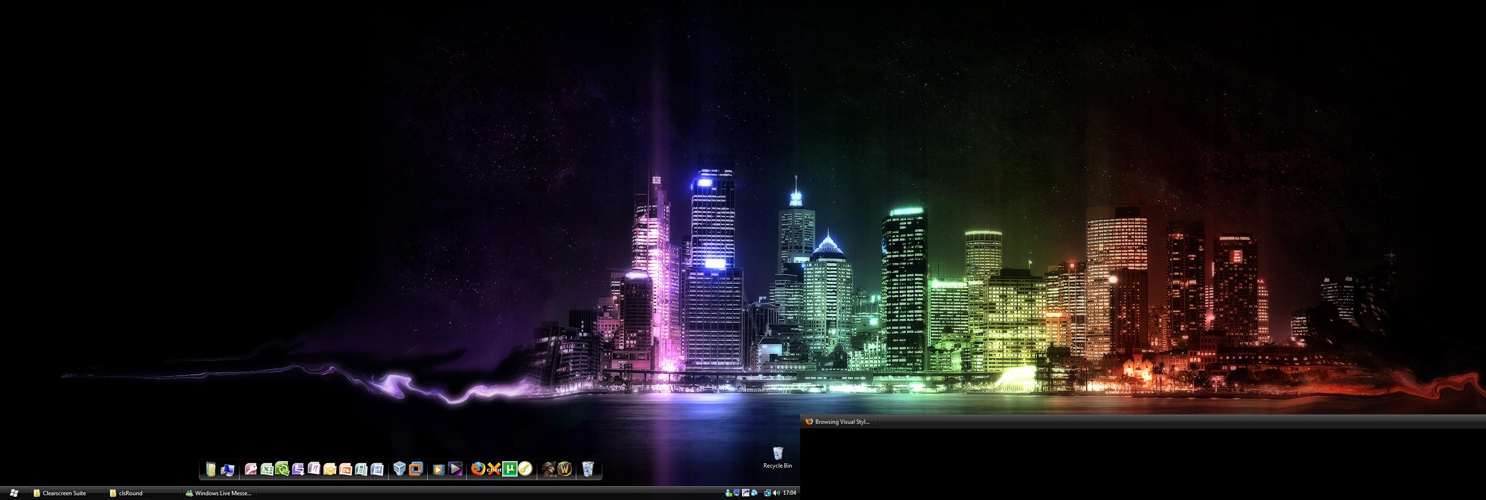Launch Microsoft Publisher from the dock

point(361,470)
